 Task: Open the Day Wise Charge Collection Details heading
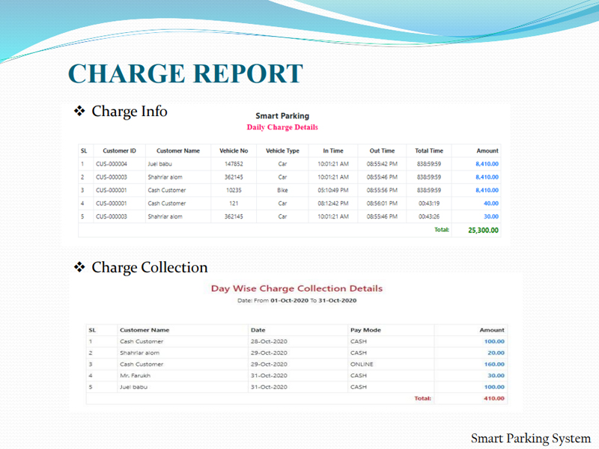coord(297,288)
